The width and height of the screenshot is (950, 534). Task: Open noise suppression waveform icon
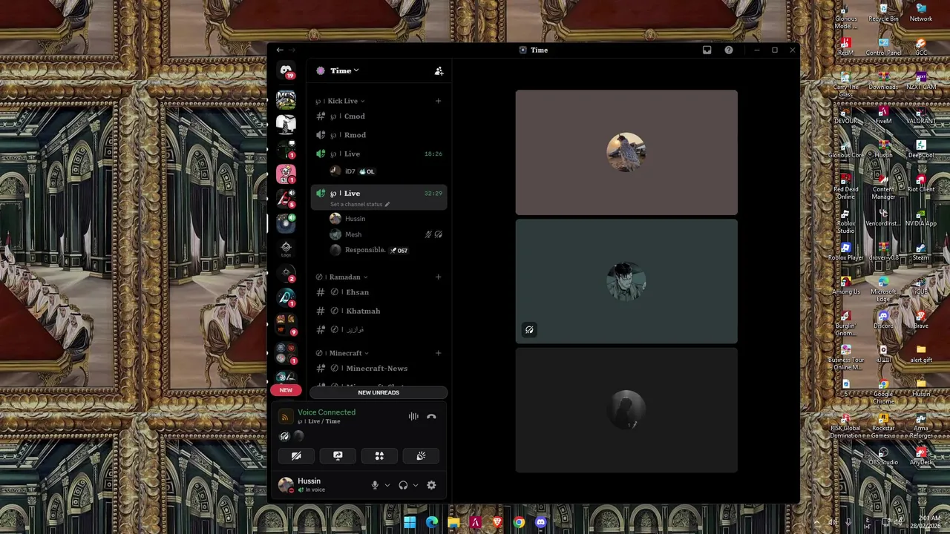(x=413, y=417)
